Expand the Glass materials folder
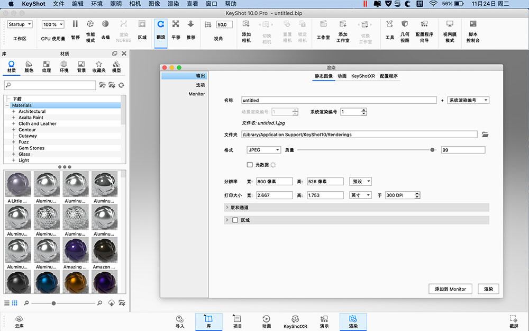Viewport: 529px width, 331px height. tap(14, 154)
